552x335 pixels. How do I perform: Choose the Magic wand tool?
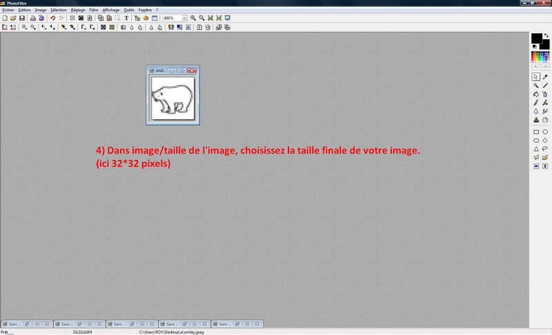(x=536, y=85)
